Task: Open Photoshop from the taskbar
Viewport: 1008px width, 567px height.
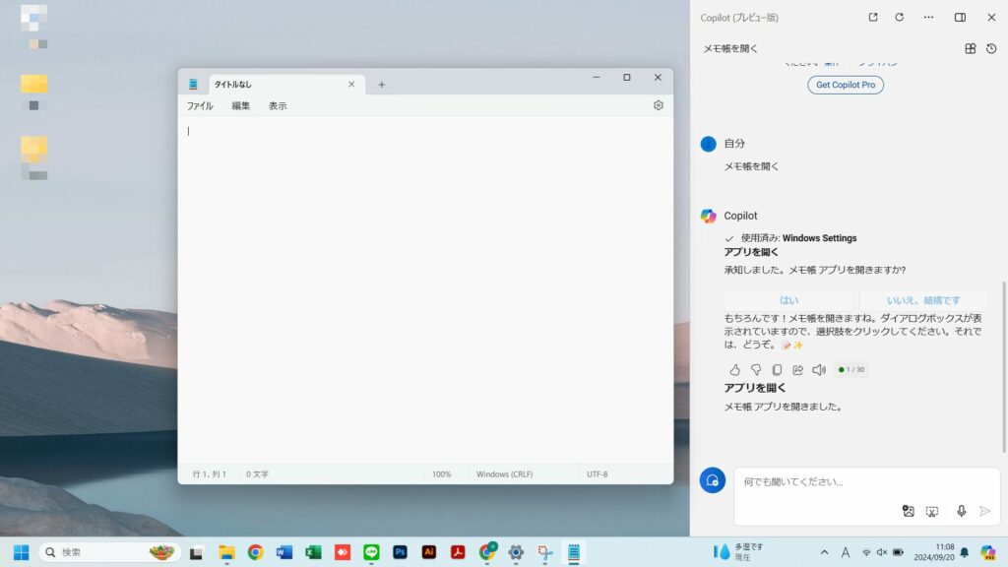Action: click(x=400, y=552)
